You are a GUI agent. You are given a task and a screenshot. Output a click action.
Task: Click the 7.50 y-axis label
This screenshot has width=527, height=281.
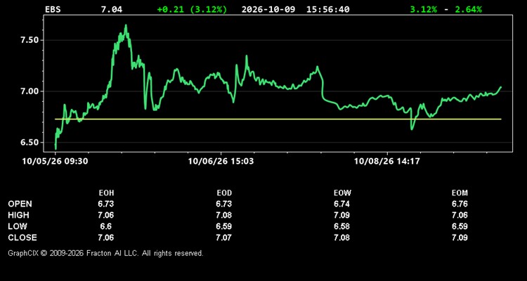[29, 40]
